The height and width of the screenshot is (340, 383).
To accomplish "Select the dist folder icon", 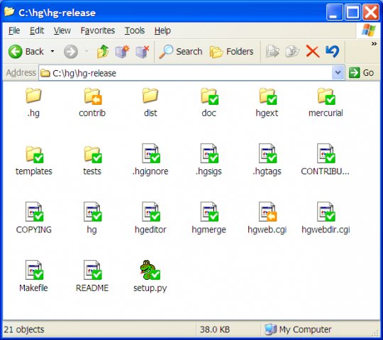I will (150, 96).
